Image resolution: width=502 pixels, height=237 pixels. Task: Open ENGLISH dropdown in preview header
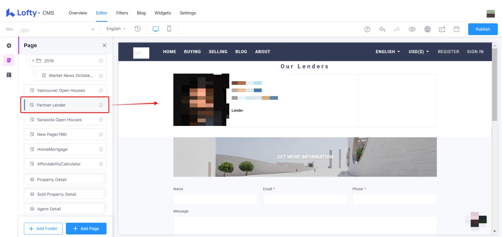(388, 52)
